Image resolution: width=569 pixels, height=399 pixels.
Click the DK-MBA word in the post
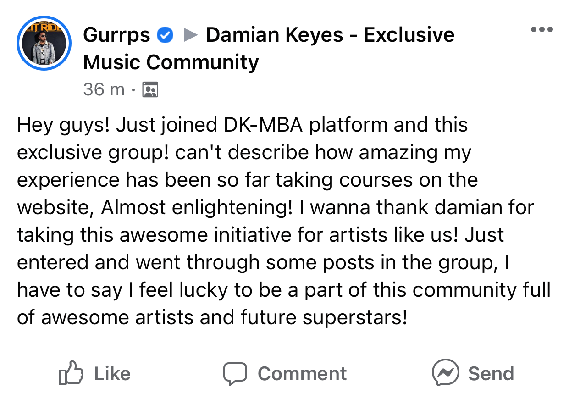click(263, 125)
